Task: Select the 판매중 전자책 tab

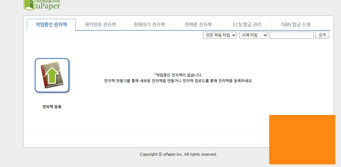Action: click(x=198, y=24)
